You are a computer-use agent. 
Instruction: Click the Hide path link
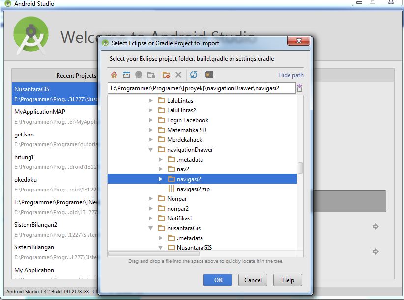(290, 75)
